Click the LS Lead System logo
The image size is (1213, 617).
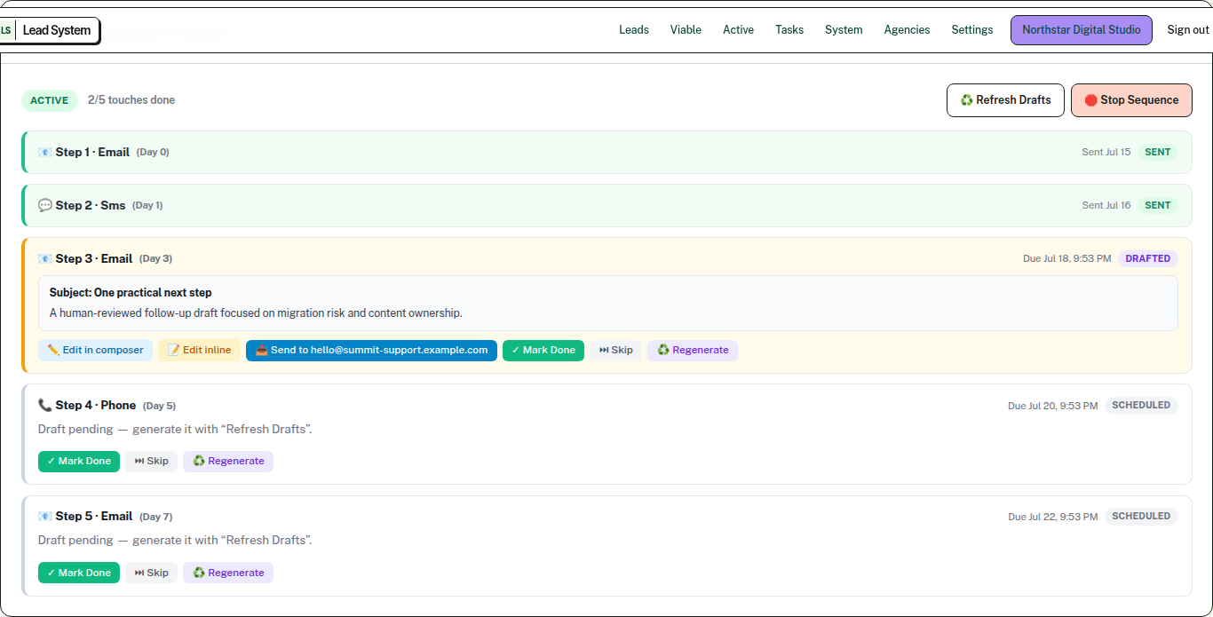50,30
